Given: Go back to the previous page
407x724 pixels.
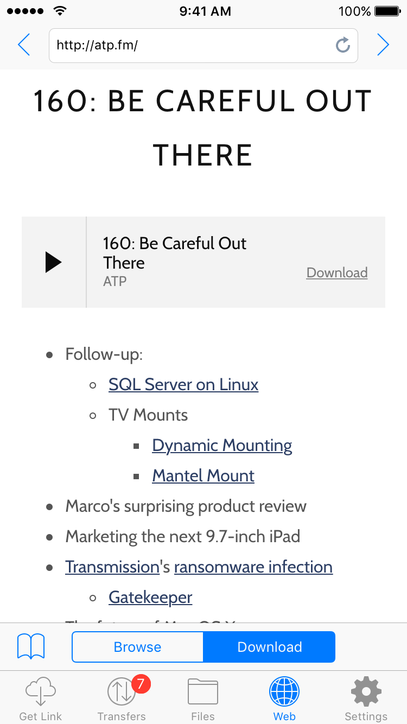Looking at the screenshot, I should coord(24,45).
